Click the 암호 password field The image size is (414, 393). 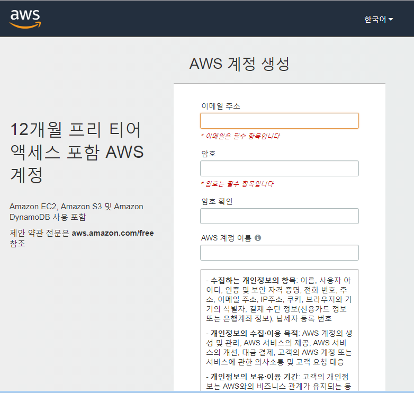280,168
